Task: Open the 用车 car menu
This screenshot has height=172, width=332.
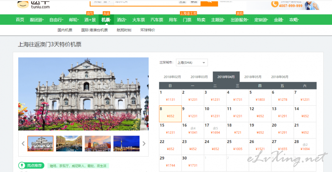Action: (173, 20)
